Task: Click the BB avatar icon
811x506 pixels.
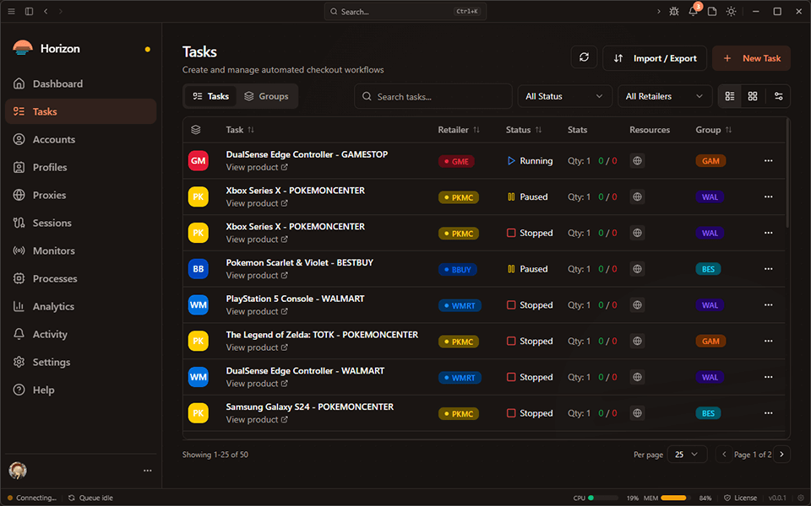Action: (198, 269)
